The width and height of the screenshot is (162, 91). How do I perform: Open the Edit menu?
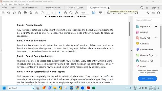pyautogui.click(x=6, y=4)
